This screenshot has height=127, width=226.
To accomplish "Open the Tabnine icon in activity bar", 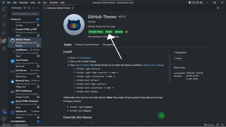I will [4, 49].
